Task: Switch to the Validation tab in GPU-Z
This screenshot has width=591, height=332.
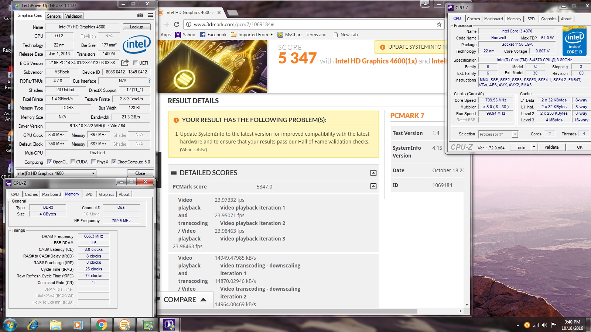Action: (x=74, y=16)
